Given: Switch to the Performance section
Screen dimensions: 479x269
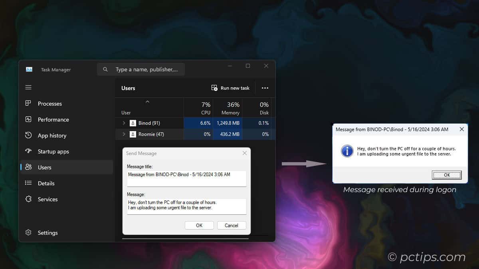Looking at the screenshot, I should click(53, 120).
